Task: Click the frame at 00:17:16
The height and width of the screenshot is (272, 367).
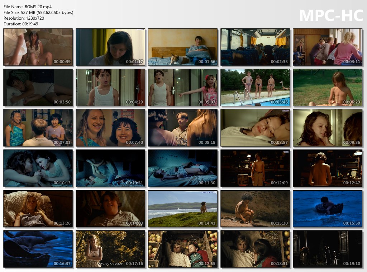Action: click(x=110, y=249)
